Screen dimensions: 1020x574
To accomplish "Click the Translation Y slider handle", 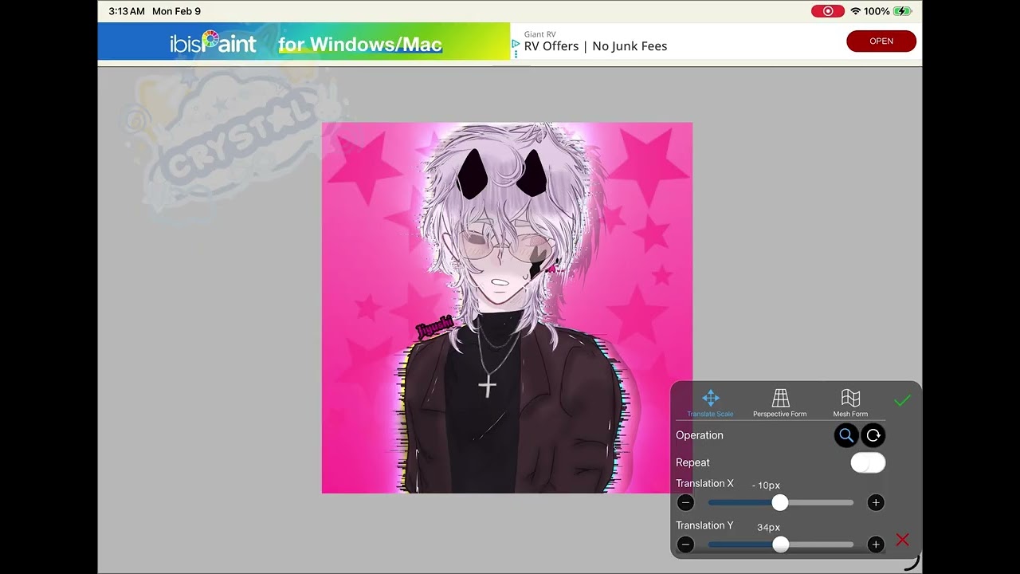I will [781, 545].
